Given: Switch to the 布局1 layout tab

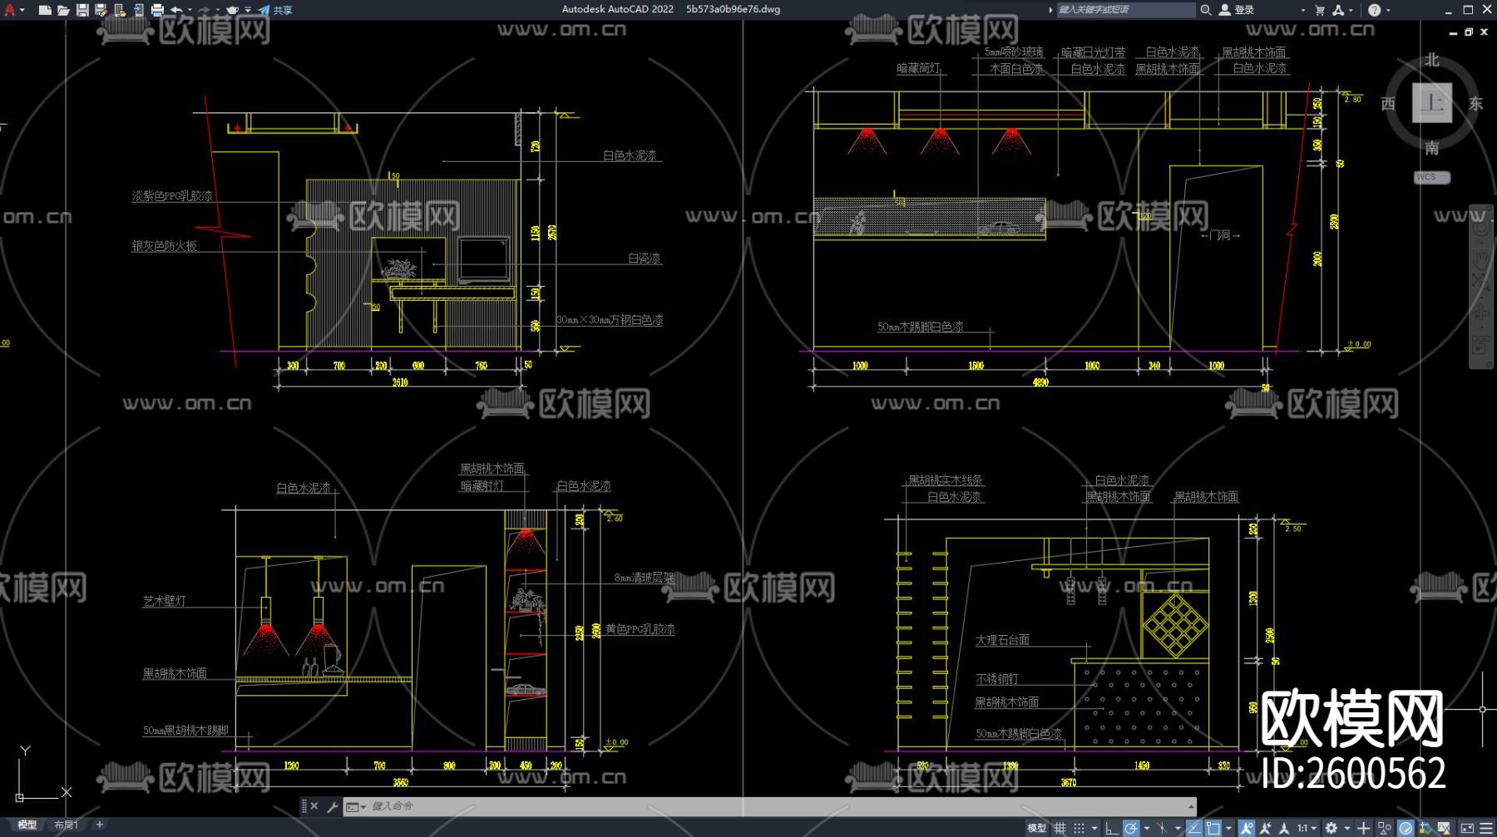Looking at the screenshot, I should [66, 825].
